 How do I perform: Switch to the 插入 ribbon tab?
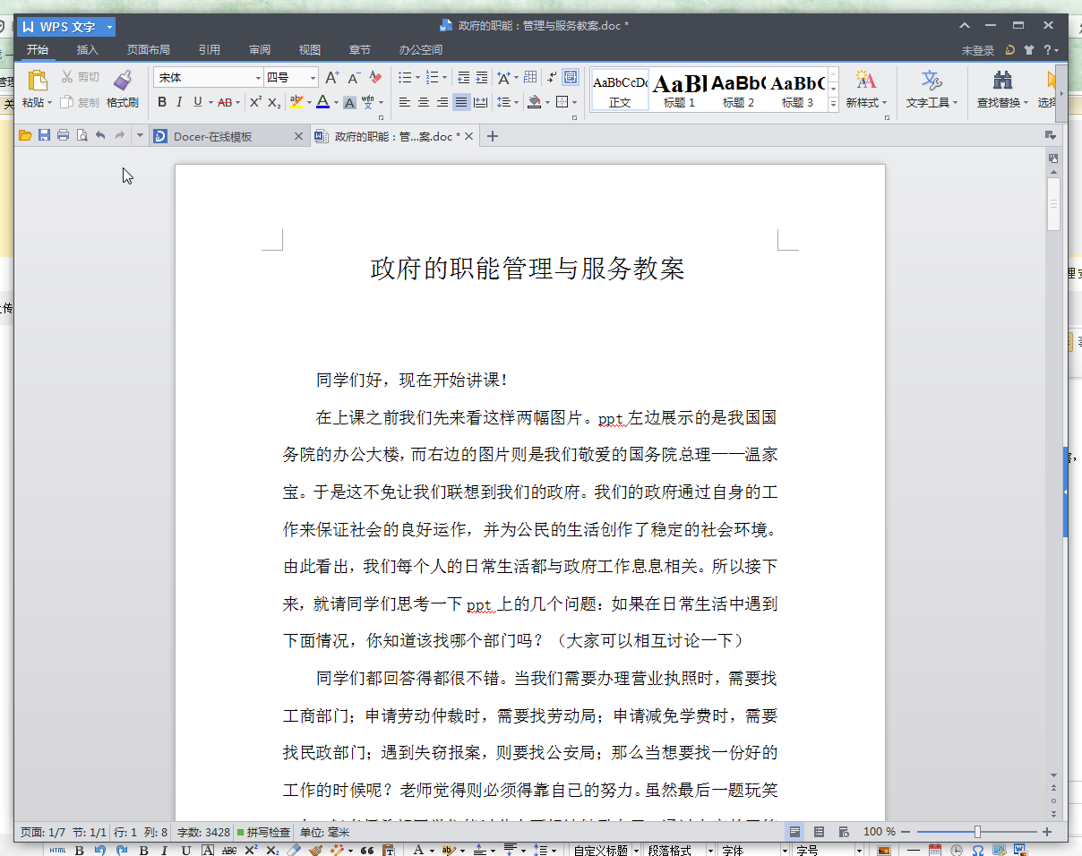tap(88, 50)
